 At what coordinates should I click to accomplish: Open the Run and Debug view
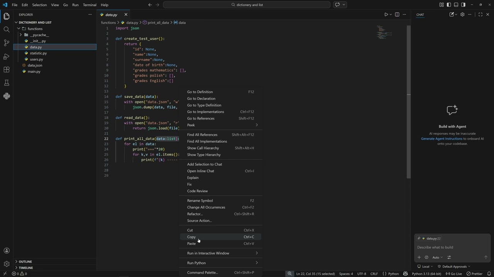[x=7, y=57]
